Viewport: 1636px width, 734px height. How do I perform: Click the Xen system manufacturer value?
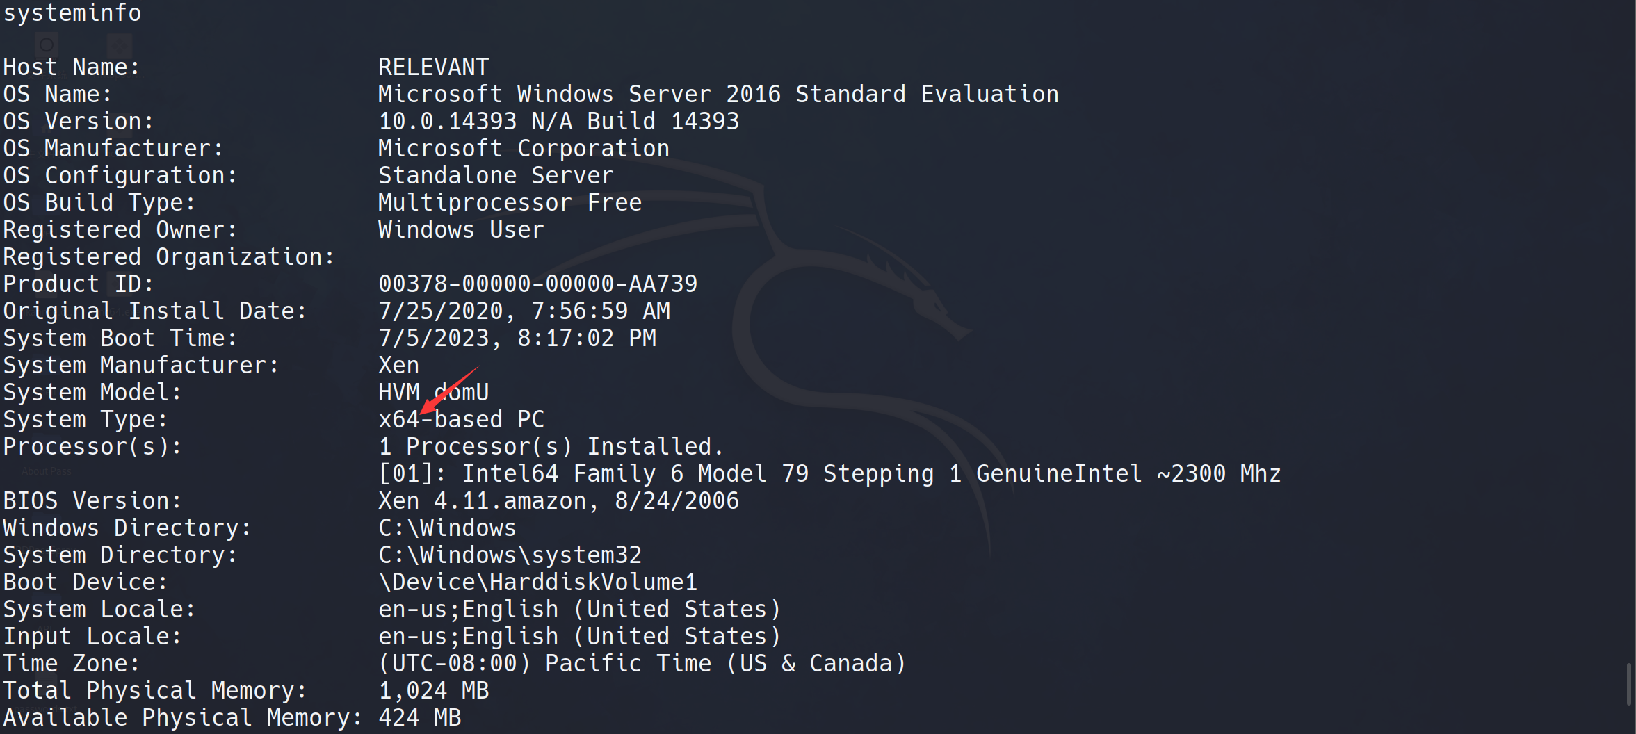coord(398,365)
